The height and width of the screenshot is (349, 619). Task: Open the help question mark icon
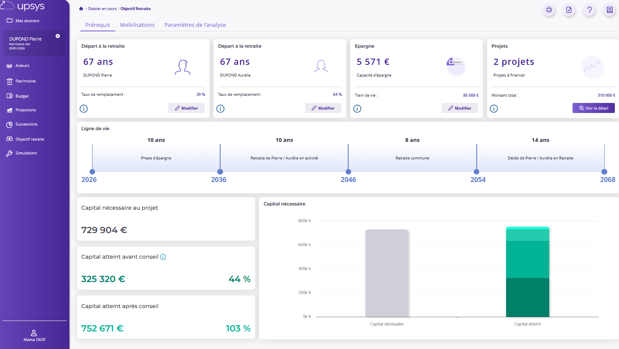(x=589, y=10)
